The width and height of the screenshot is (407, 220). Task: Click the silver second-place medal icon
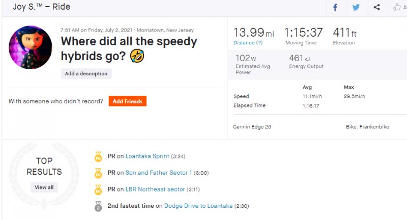click(x=98, y=206)
